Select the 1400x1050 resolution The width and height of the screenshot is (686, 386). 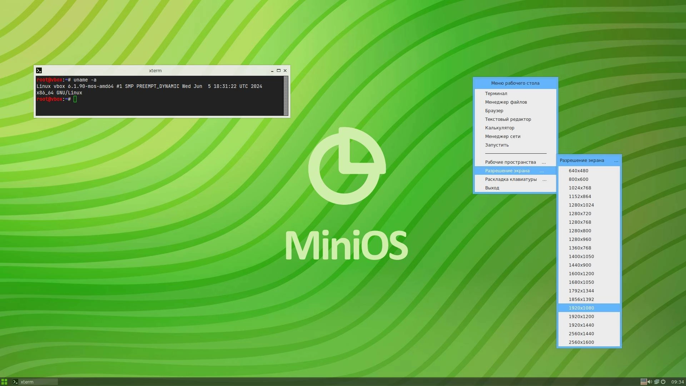point(589,257)
